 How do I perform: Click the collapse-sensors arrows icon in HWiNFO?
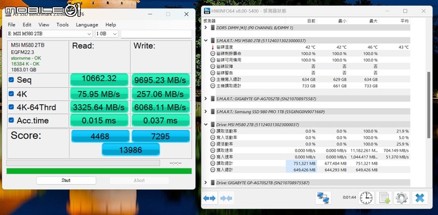pyautogui.click(x=226, y=198)
